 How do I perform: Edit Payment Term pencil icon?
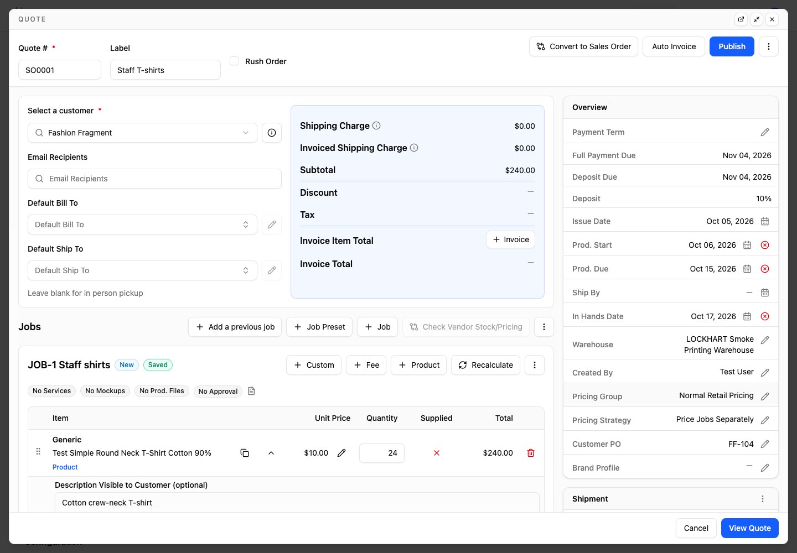pos(765,132)
